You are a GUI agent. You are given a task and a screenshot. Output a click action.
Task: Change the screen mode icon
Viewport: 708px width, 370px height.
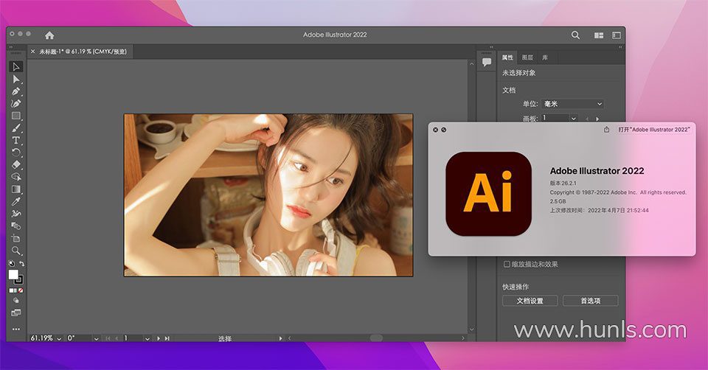click(16, 313)
